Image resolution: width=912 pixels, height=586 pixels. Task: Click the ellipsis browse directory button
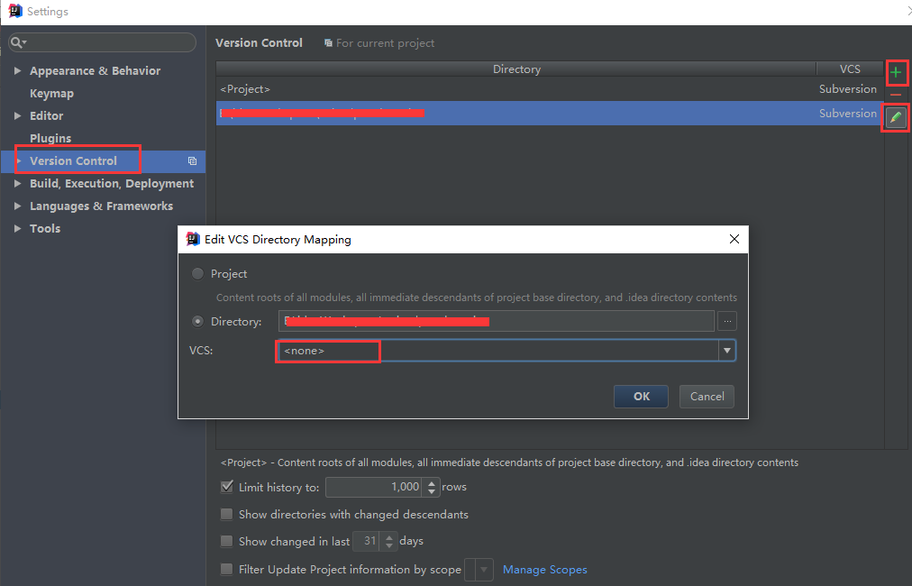point(727,321)
